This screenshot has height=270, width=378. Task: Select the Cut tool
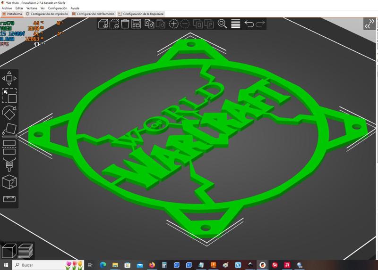[9, 147]
